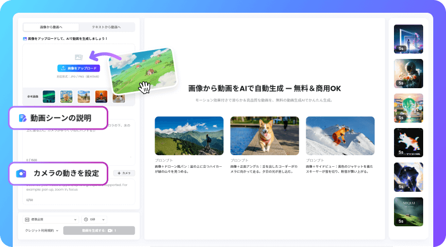
Task: Click the quality icon beside 標準品質
Action: [27, 219]
